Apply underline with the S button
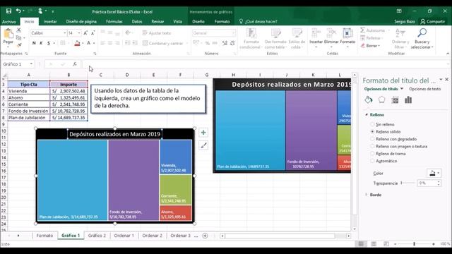452x254 pixels. click(x=49, y=43)
